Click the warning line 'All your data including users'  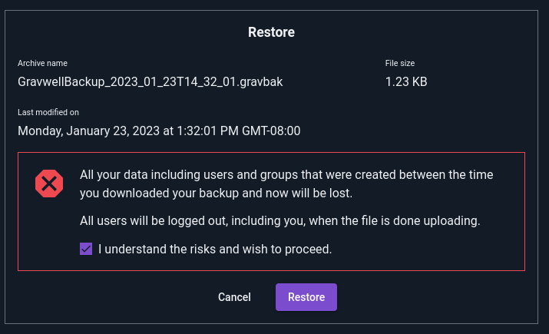[286, 174]
